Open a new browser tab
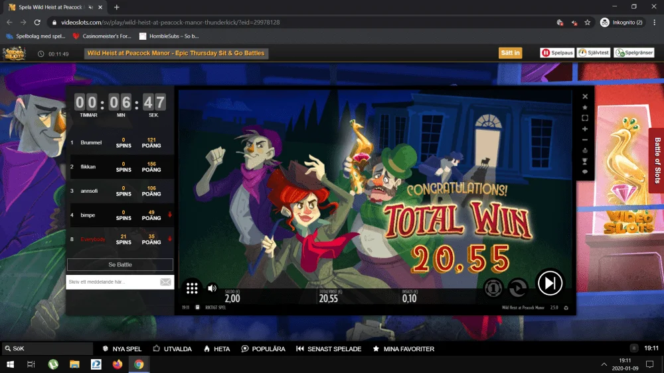This screenshot has height=373, width=664. point(116,7)
